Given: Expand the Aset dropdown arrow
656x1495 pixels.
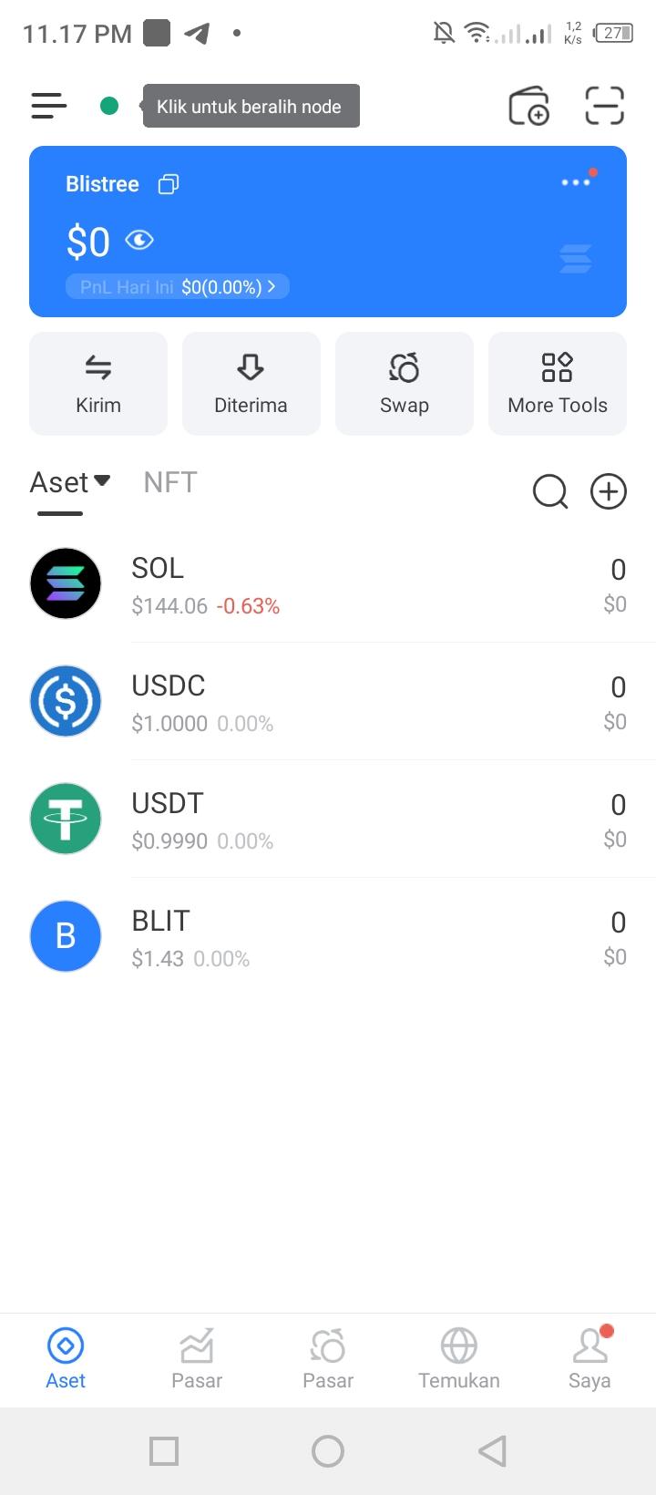Looking at the screenshot, I should 102,480.
